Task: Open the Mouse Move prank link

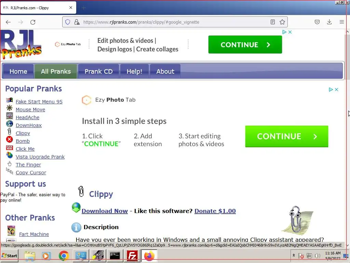Action: coord(30,109)
